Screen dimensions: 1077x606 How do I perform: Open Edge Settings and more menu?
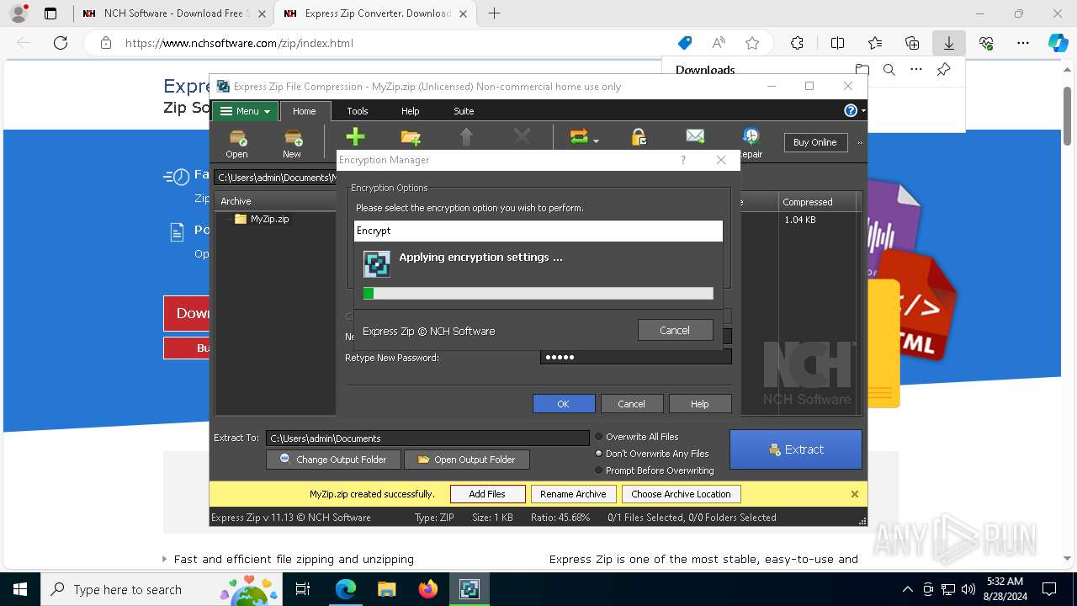(1023, 43)
